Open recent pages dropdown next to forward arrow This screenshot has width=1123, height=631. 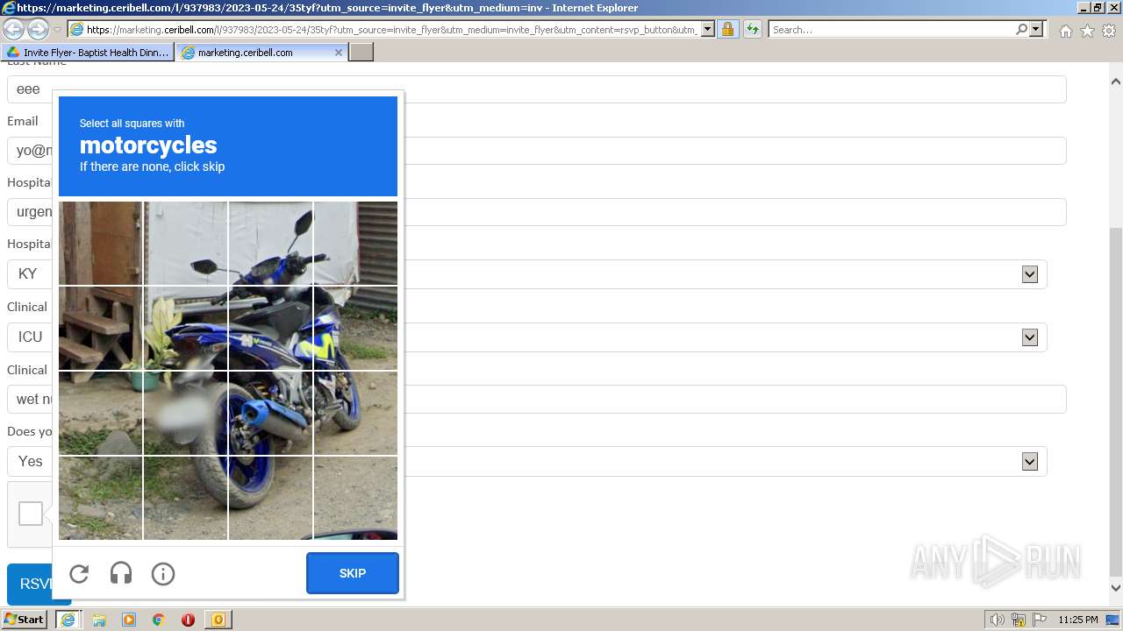(57, 30)
